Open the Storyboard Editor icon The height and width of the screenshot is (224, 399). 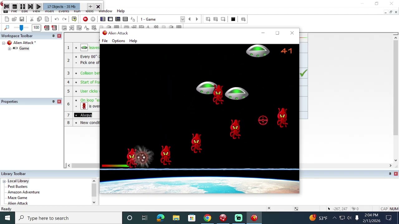click(103, 19)
